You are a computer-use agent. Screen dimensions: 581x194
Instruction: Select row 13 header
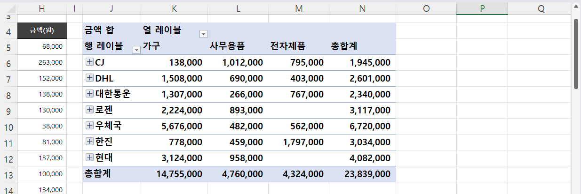tap(8, 175)
